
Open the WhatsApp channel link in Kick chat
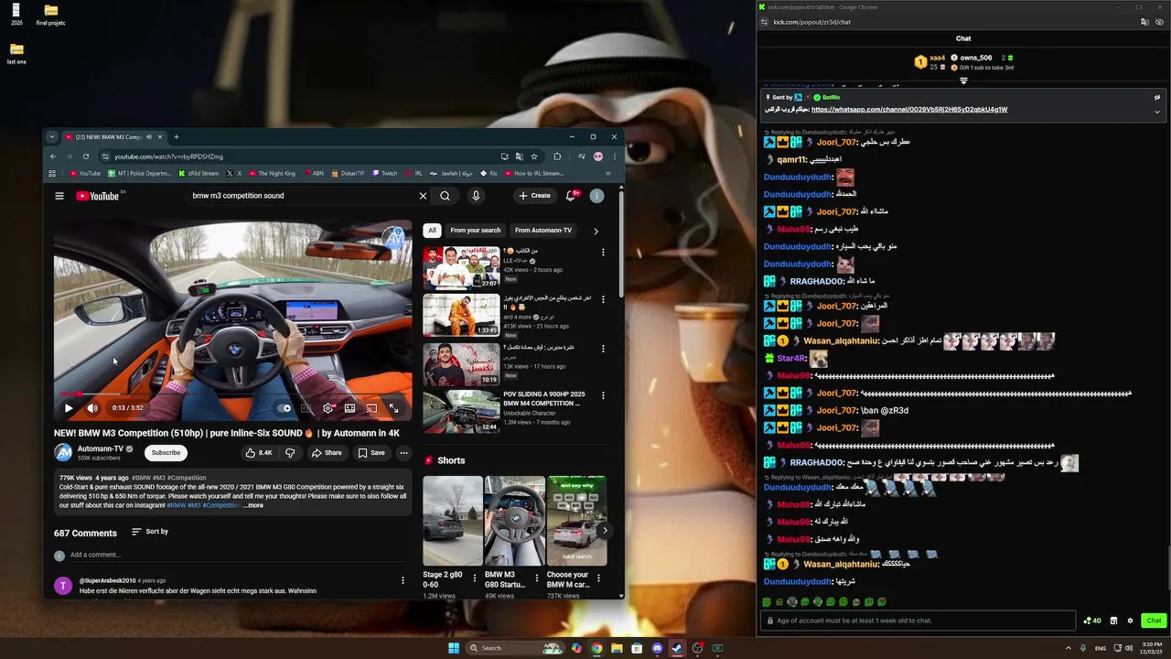pos(909,110)
